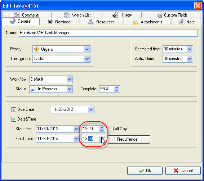The width and height of the screenshot is (204, 181).
Task: Open the Due Date calendar dropdown
Action: point(91,110)
